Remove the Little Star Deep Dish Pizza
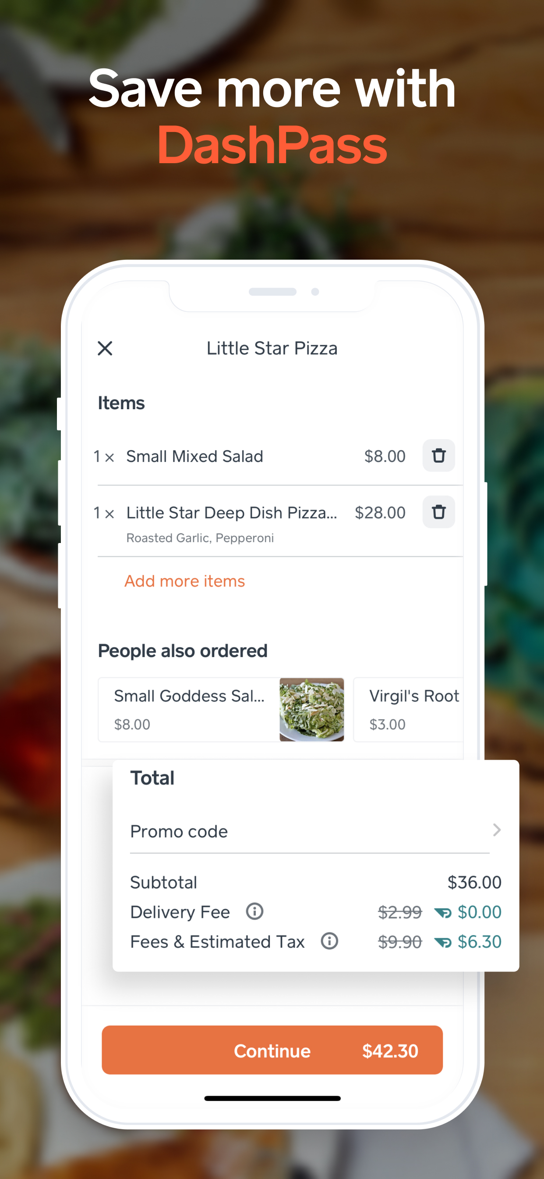The height and width of the screenshot is (1179, 544). 438,512
